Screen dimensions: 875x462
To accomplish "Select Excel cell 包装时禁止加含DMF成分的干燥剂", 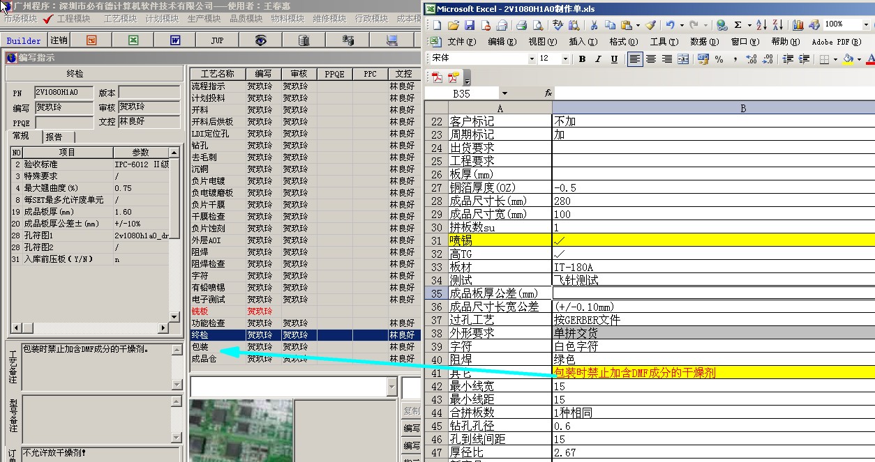I will pyautogui.click(x=713, y=373).
